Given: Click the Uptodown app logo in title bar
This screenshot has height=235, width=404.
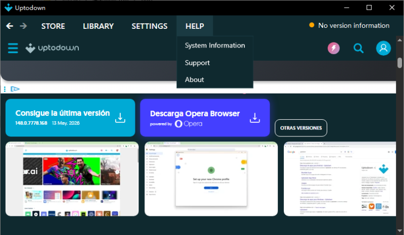Looking at the screenshot, I should pos(9,8).
